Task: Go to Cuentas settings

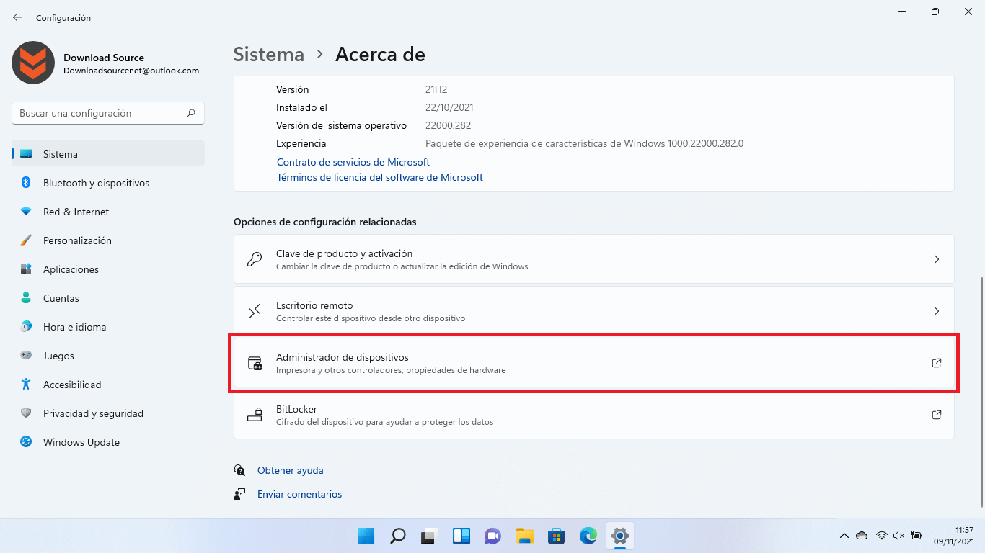Action: 108,298
